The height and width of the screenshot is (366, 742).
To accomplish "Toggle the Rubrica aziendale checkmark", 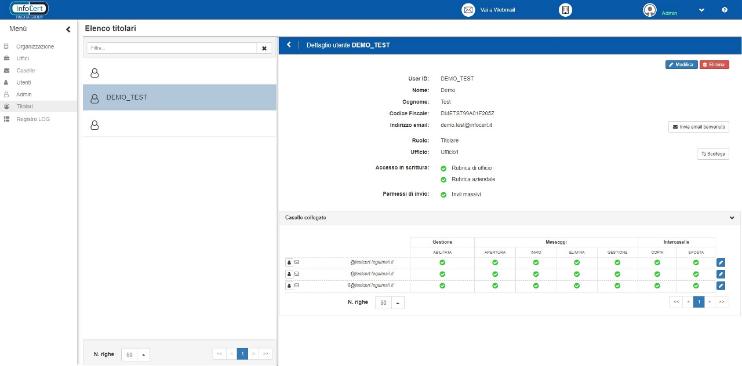I will [443, 180].
